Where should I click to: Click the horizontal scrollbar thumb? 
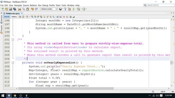(x=66, y=88)
